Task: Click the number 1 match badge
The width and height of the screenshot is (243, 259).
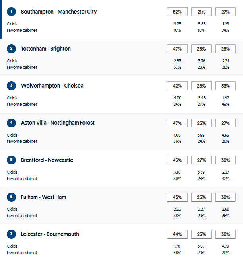Action: [11, 12]
